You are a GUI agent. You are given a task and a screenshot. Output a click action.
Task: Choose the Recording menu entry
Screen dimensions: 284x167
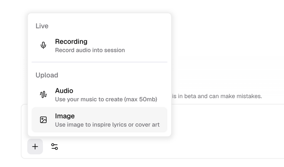pos(99,45)
